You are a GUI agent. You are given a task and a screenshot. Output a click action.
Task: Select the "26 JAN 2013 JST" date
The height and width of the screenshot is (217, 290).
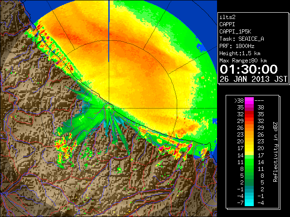tap(253, 79)
